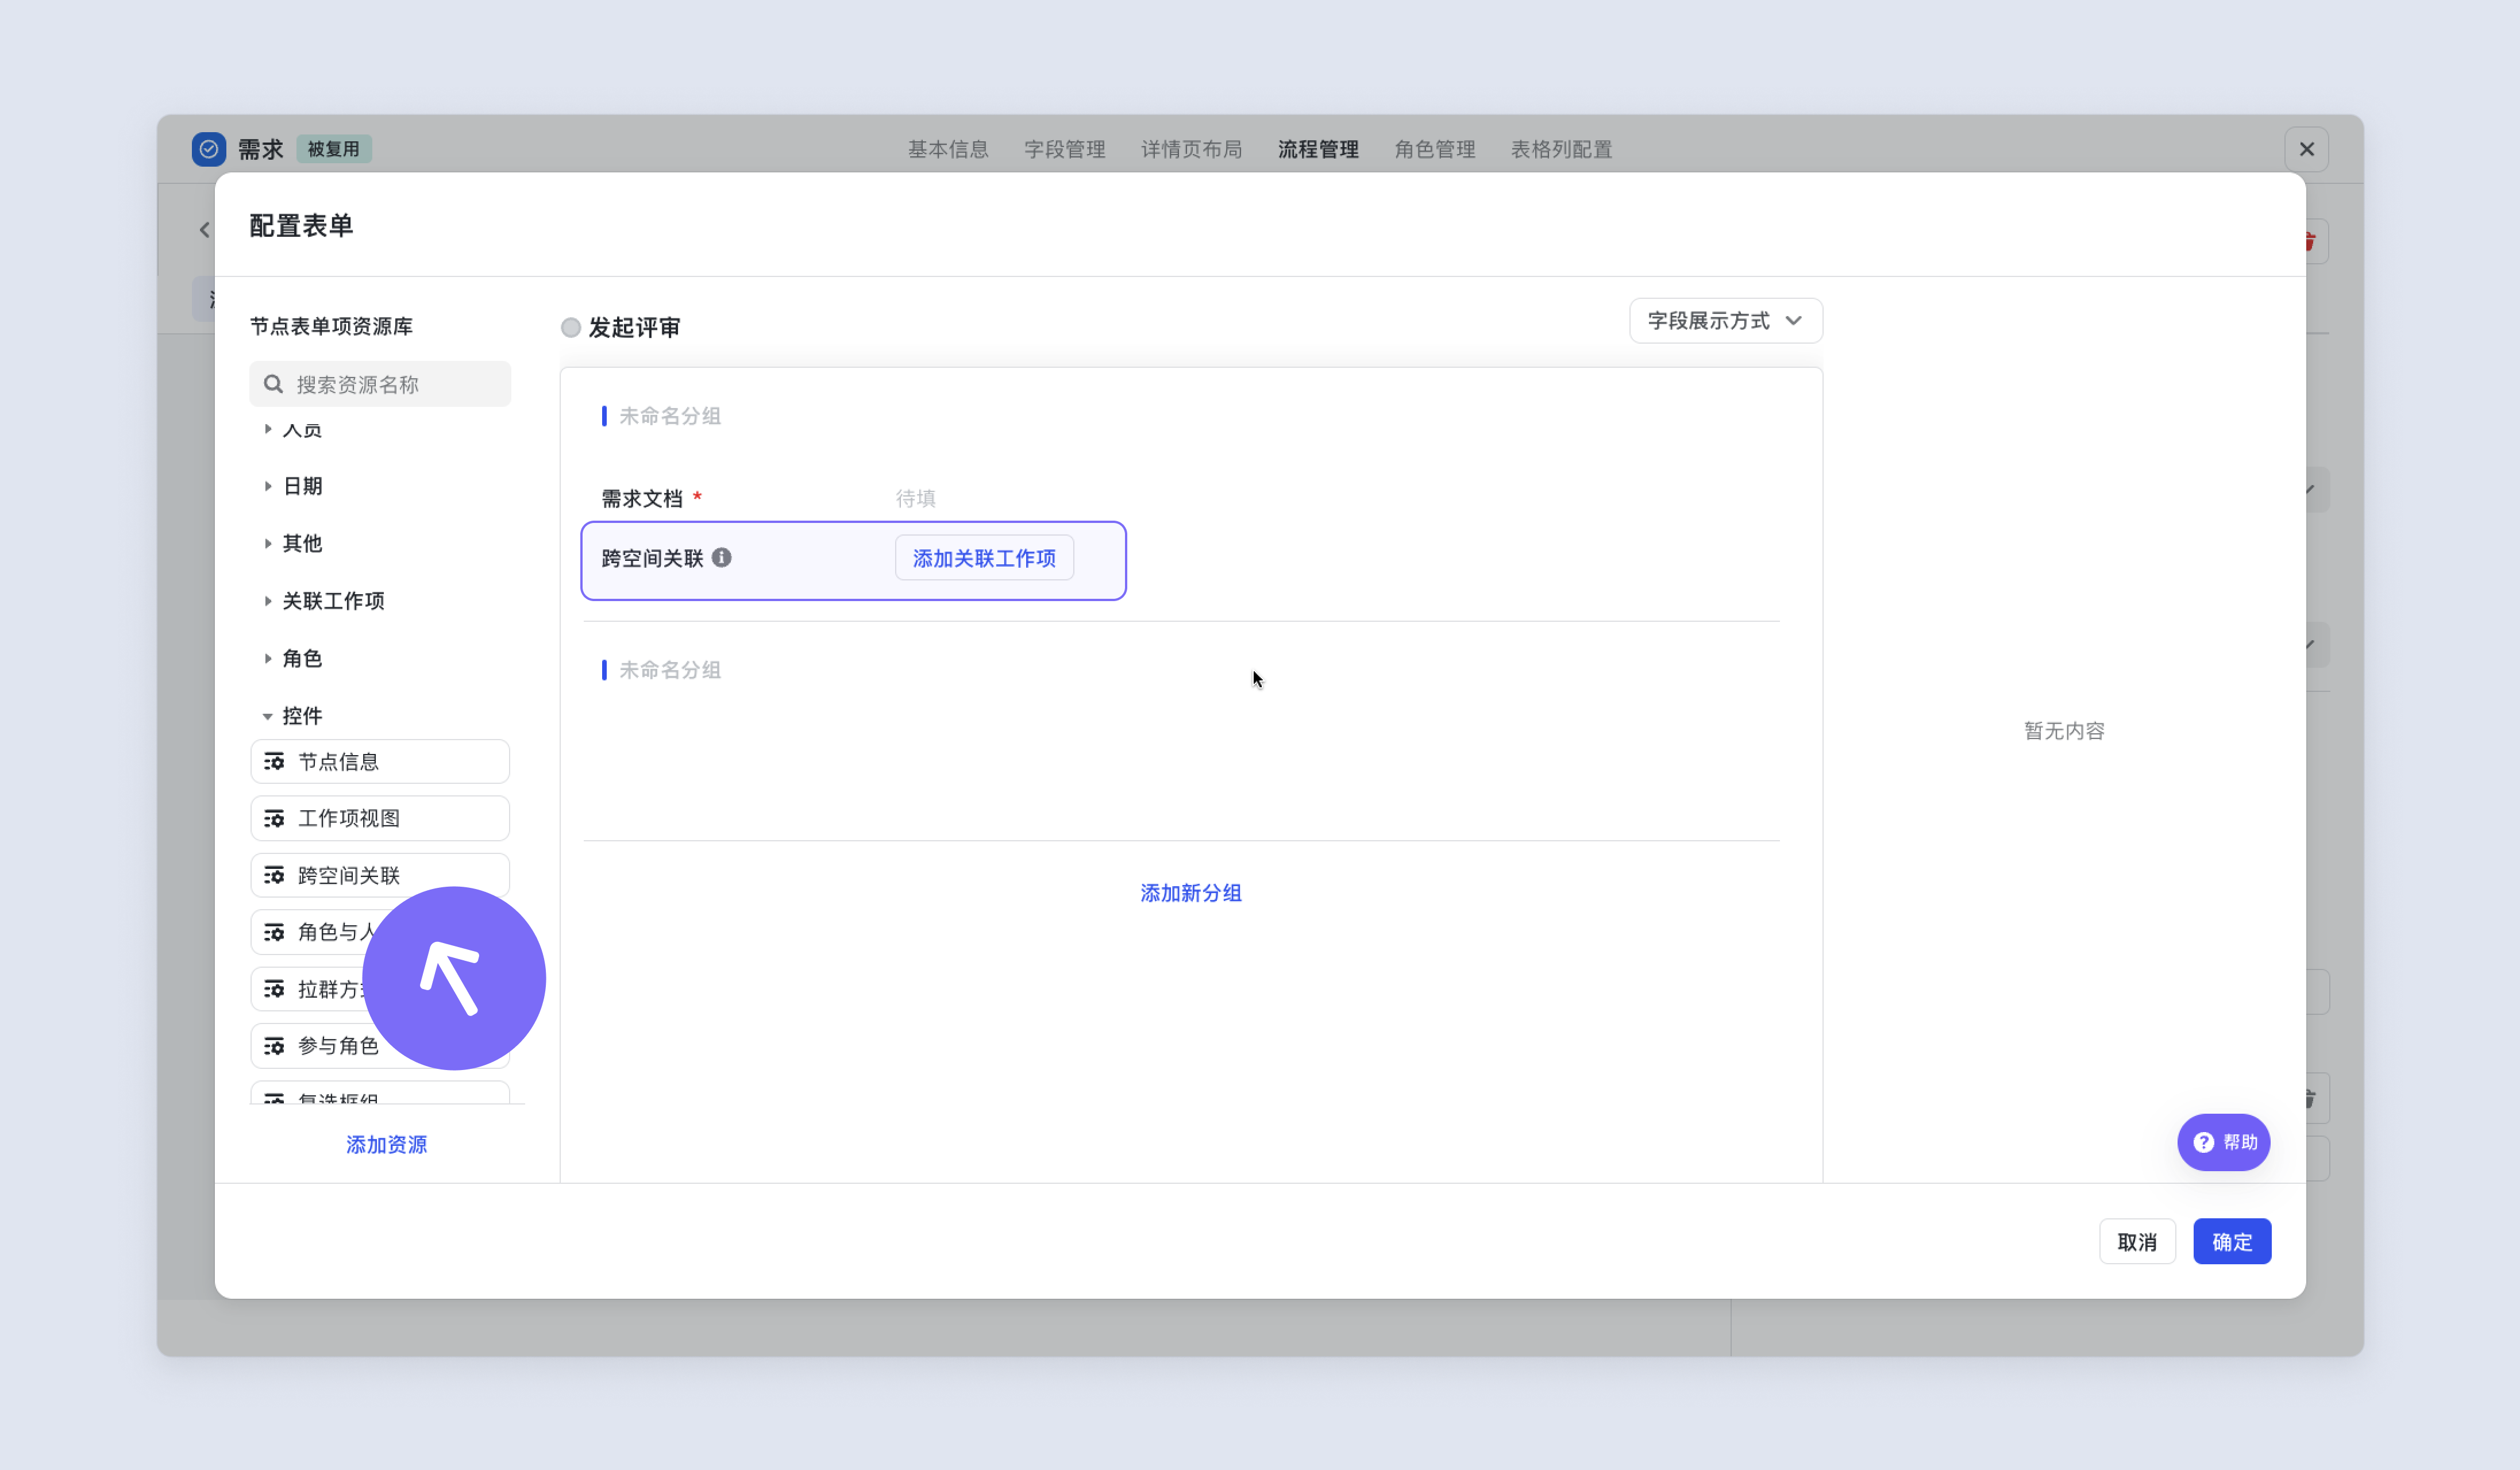Click the 节点表单项资源库 heading
The image size is (2520, 1470).
(x=331, y=326)
